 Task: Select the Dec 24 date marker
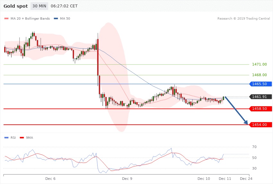246,179
